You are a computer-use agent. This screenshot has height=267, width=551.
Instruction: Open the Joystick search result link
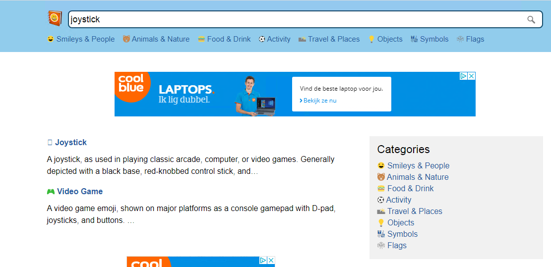tap(70, 143)
